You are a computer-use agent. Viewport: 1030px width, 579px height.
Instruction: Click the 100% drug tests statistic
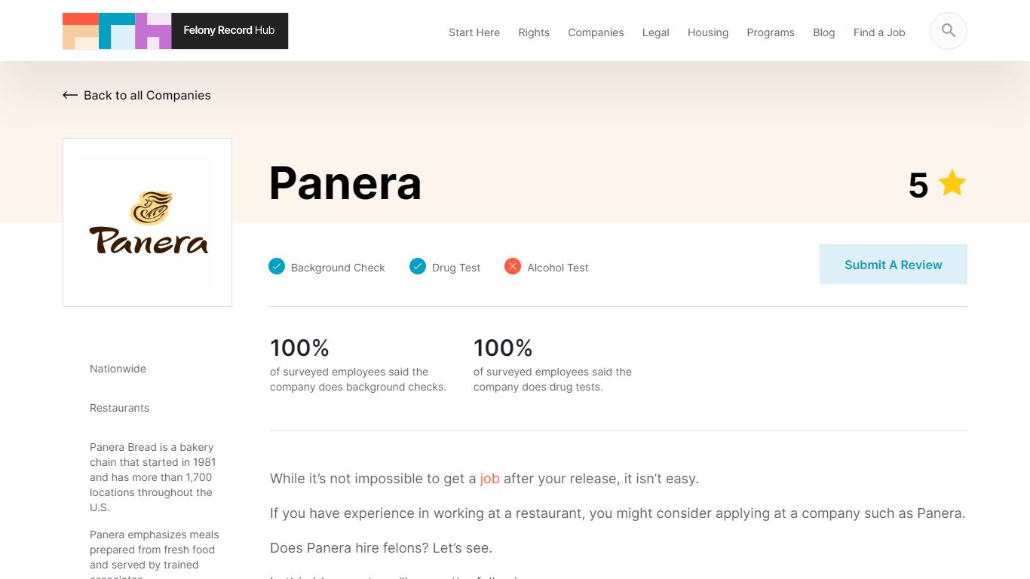click(x=503, y=348)
